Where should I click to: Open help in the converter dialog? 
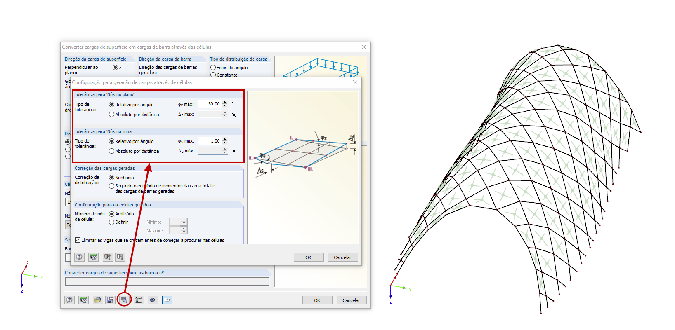pos(69,300)
